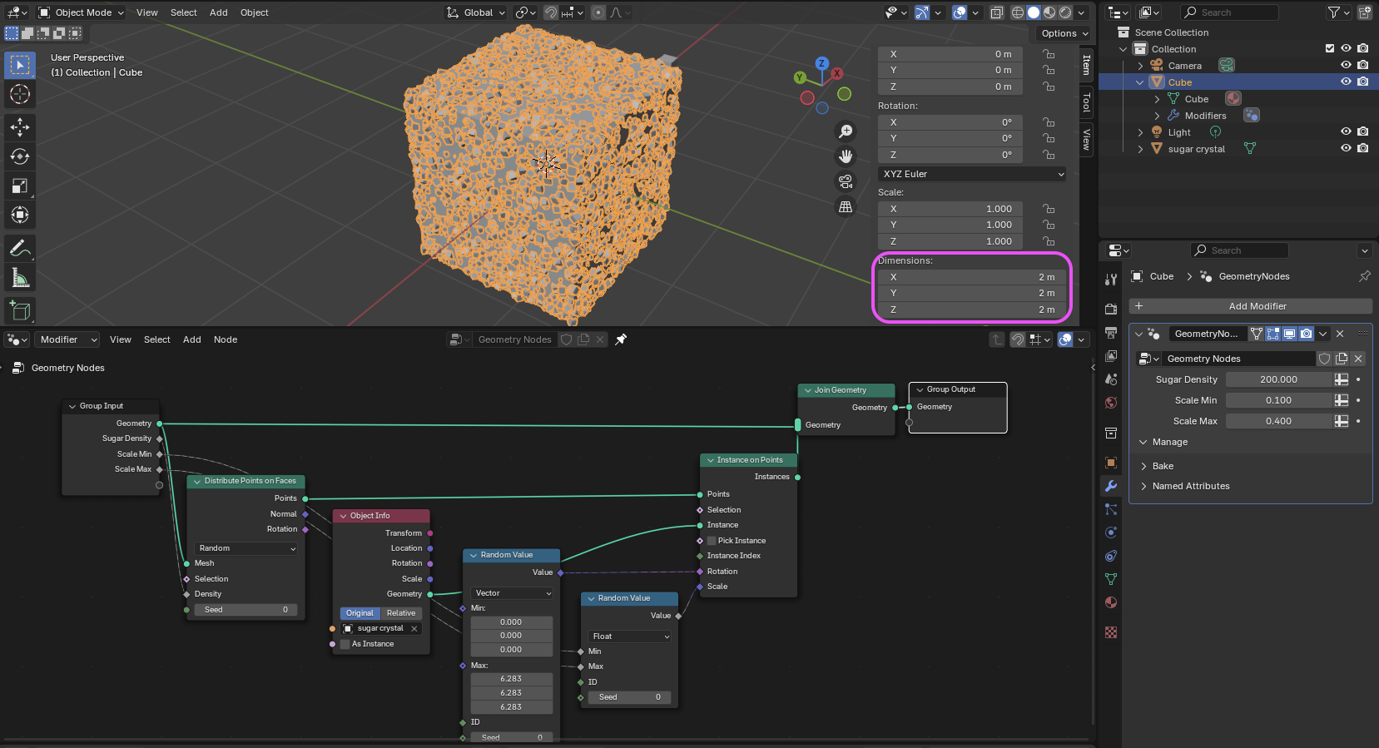Viewport: 1379px width, 748px height.
Task: Activate the Move tool
Action: 20,126
